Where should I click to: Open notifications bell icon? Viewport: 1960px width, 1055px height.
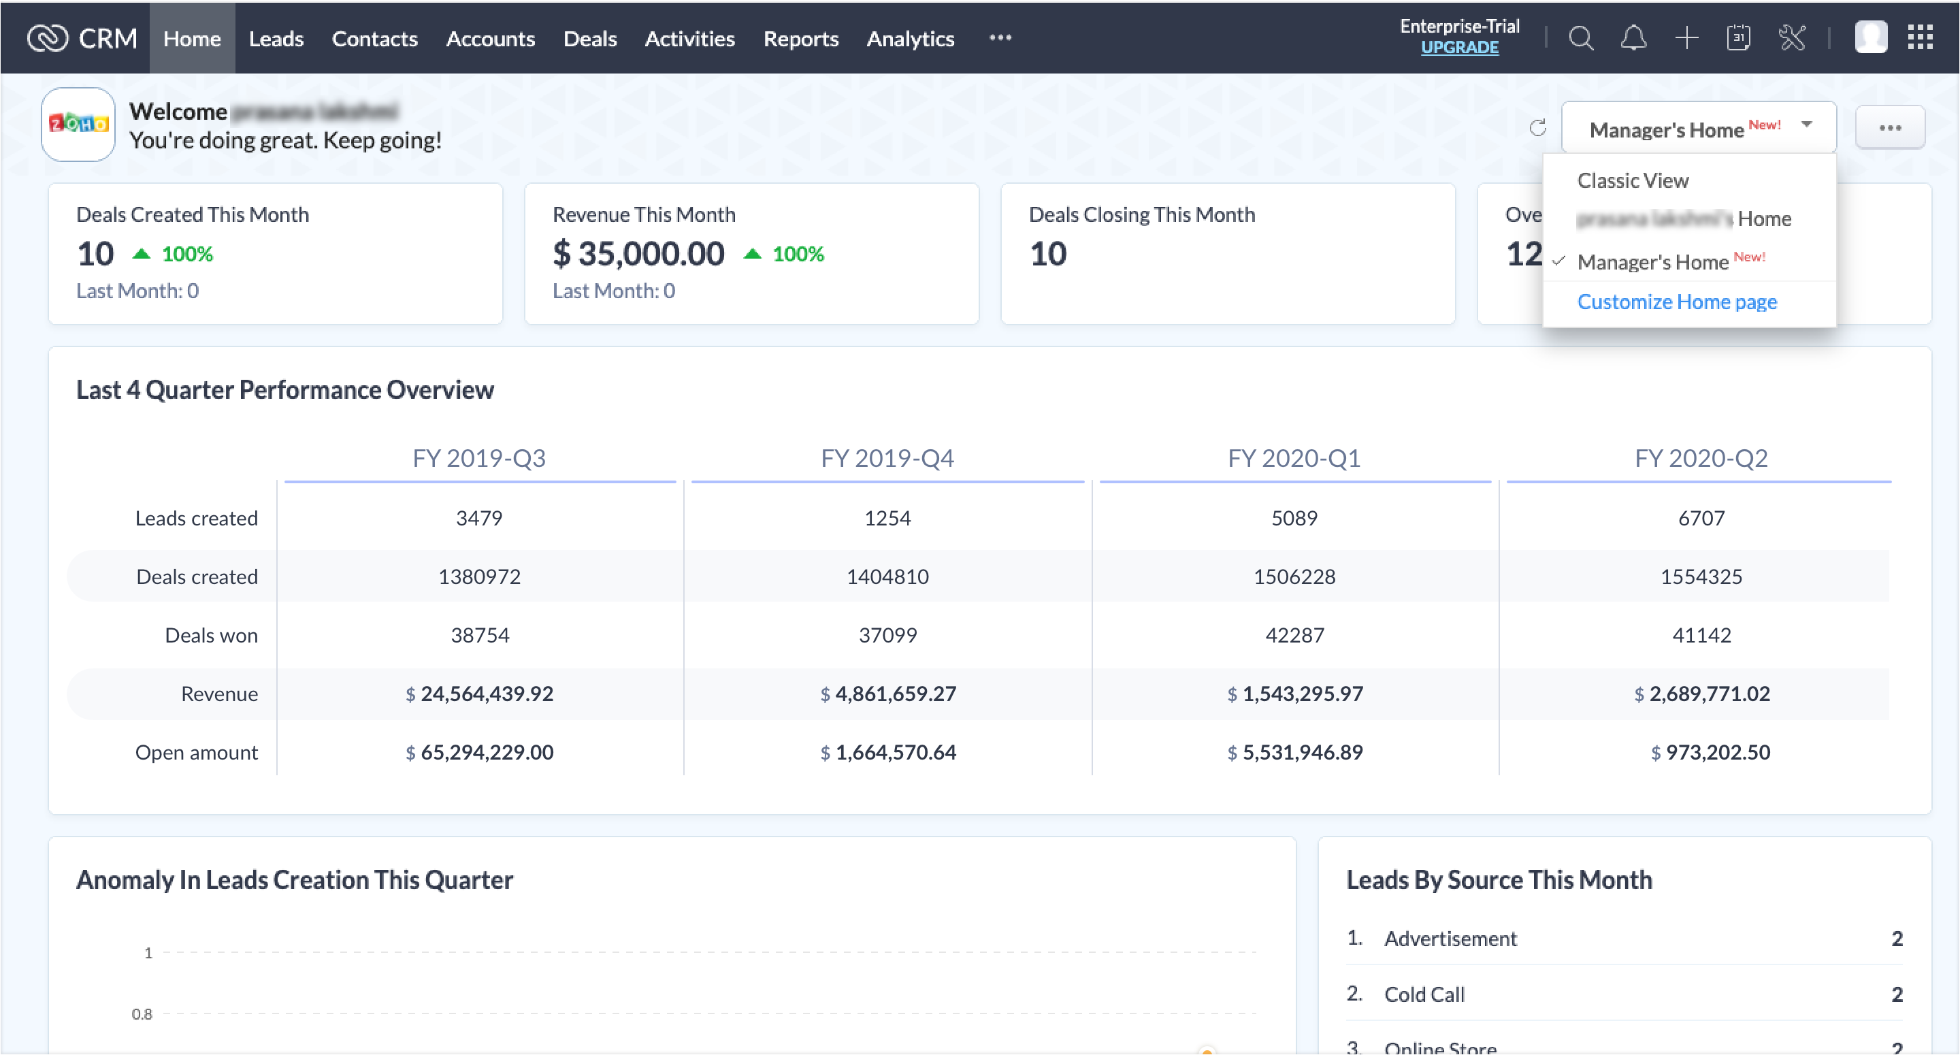pyautogui.click(x=1633, y=38)
